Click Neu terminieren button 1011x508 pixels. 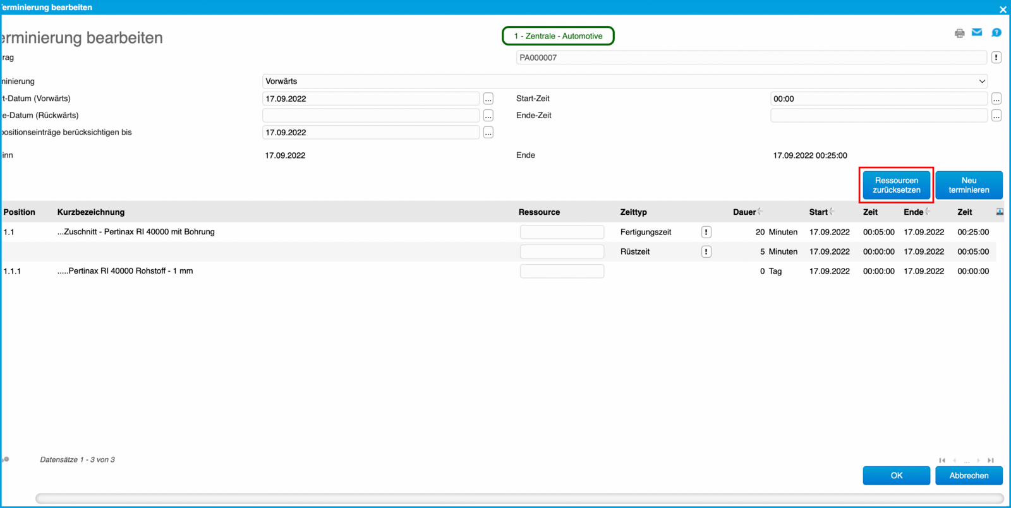coord(969,185)
